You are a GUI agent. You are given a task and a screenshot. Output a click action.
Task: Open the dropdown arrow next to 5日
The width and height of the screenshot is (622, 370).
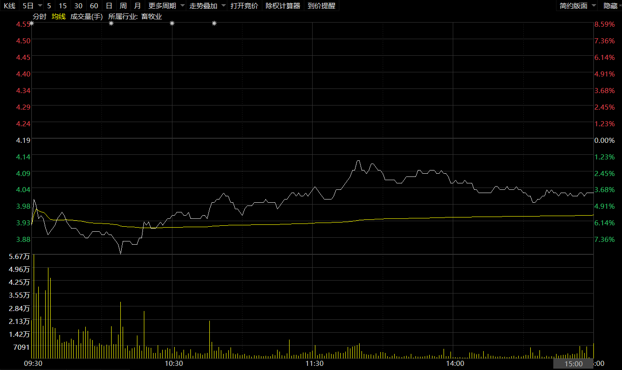[x=39, y=6]
